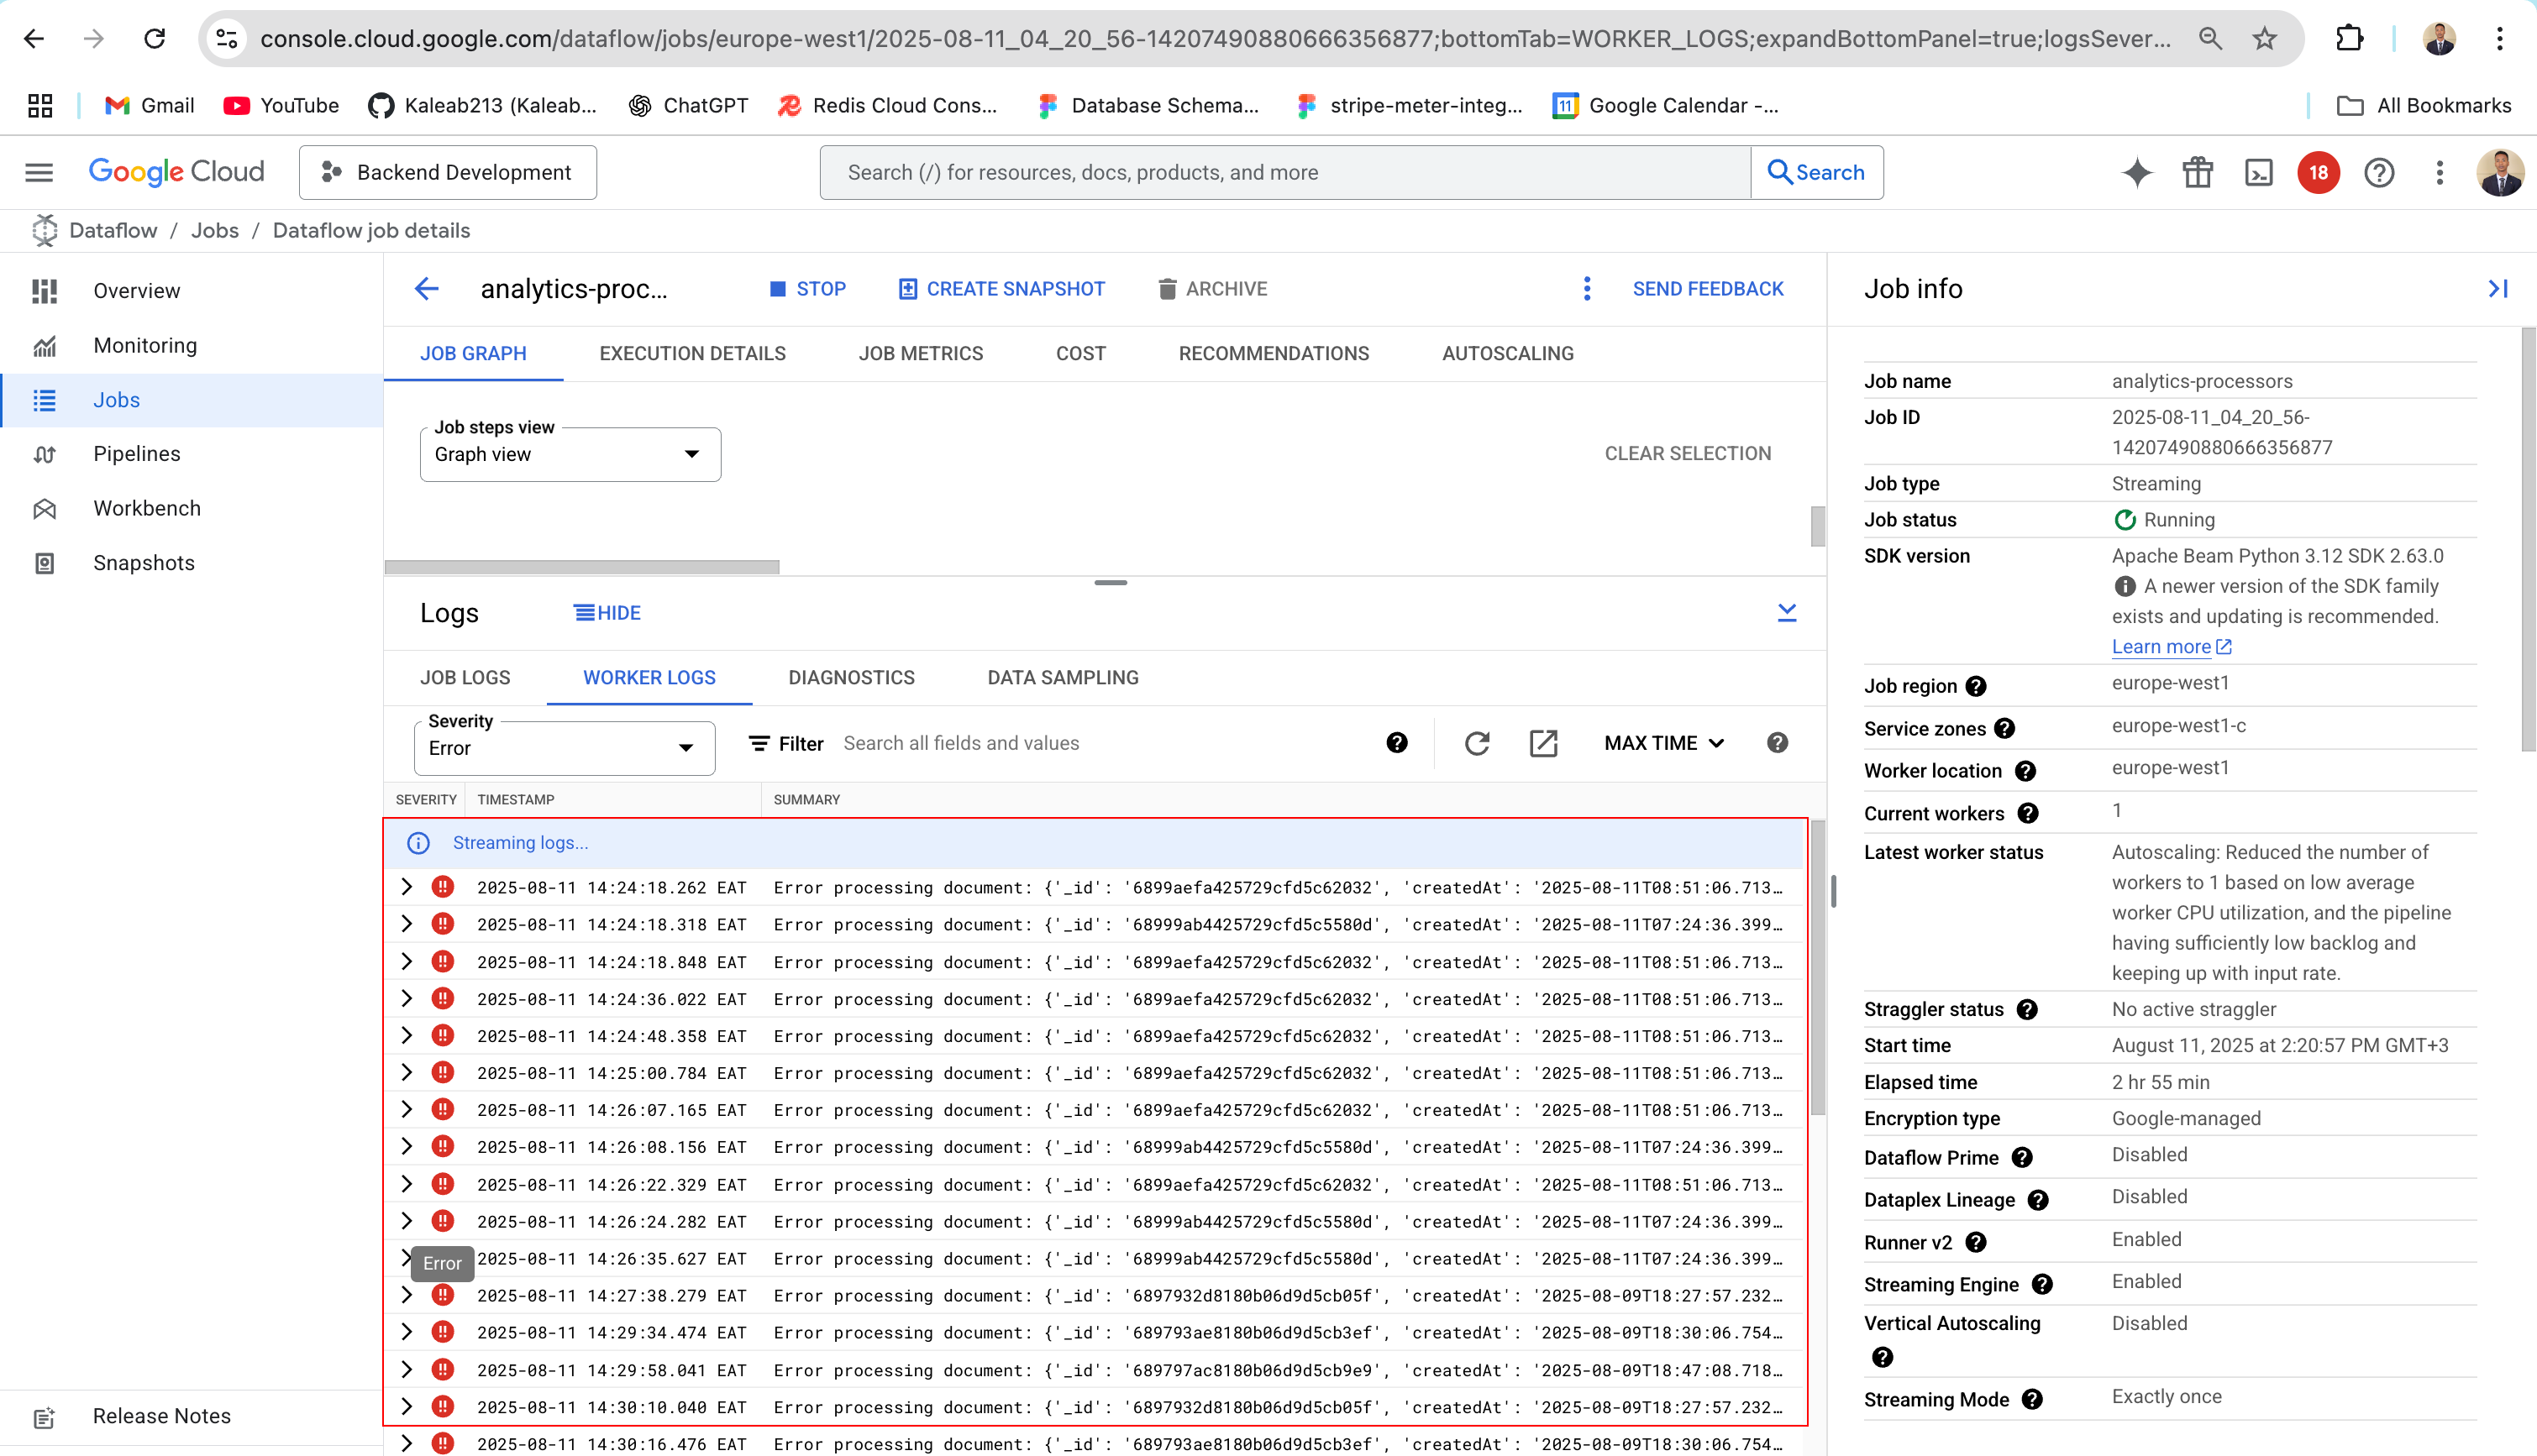Expand the 14:24:18.262 error log entry
Screen dimensions: 2537x1456
406,887
